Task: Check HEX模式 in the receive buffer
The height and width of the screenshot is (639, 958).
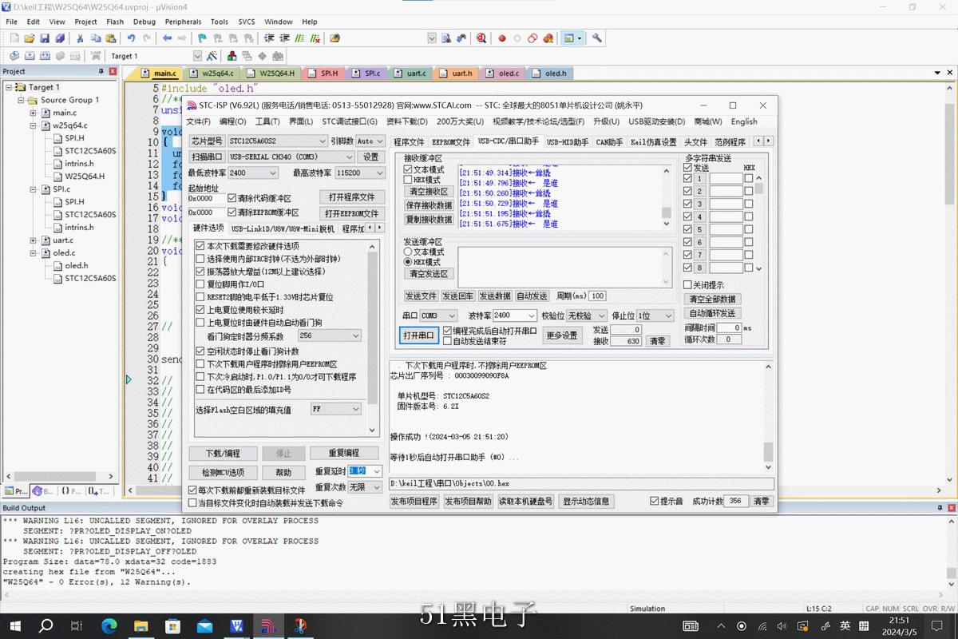Action: (408, 180)
